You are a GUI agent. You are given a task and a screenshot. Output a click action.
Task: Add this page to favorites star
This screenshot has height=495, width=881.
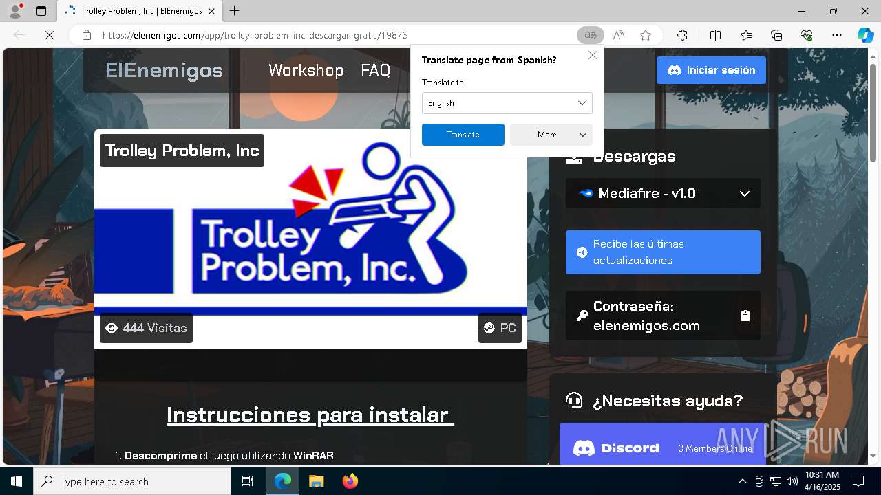(x=646, y=35)
